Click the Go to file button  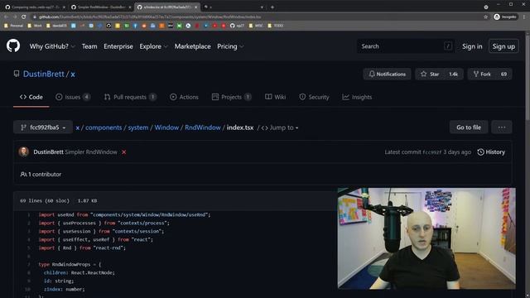click(x=469, y=127)
